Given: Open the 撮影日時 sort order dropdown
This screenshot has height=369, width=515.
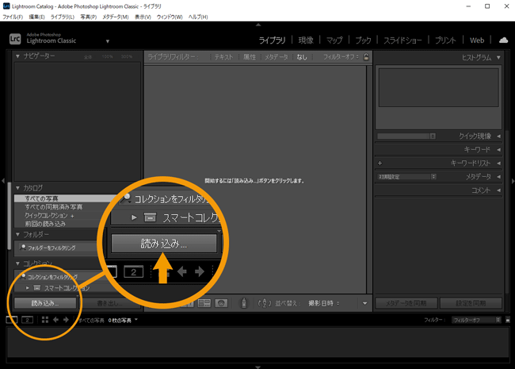Looking at the screenshot, I should tap(323, 303).
